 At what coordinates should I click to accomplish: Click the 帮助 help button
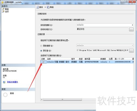point(50,7)
